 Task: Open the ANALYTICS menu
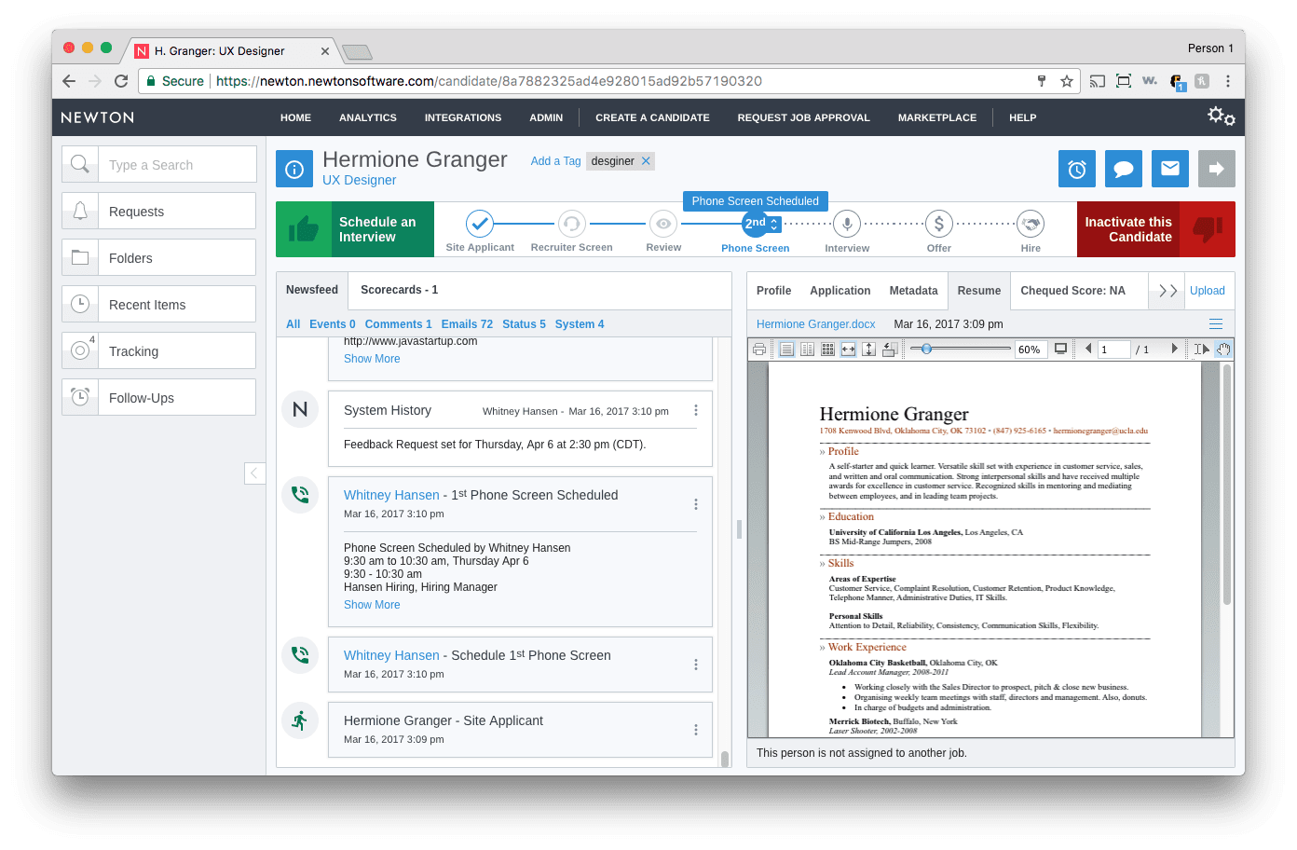[x=367, y=117]
